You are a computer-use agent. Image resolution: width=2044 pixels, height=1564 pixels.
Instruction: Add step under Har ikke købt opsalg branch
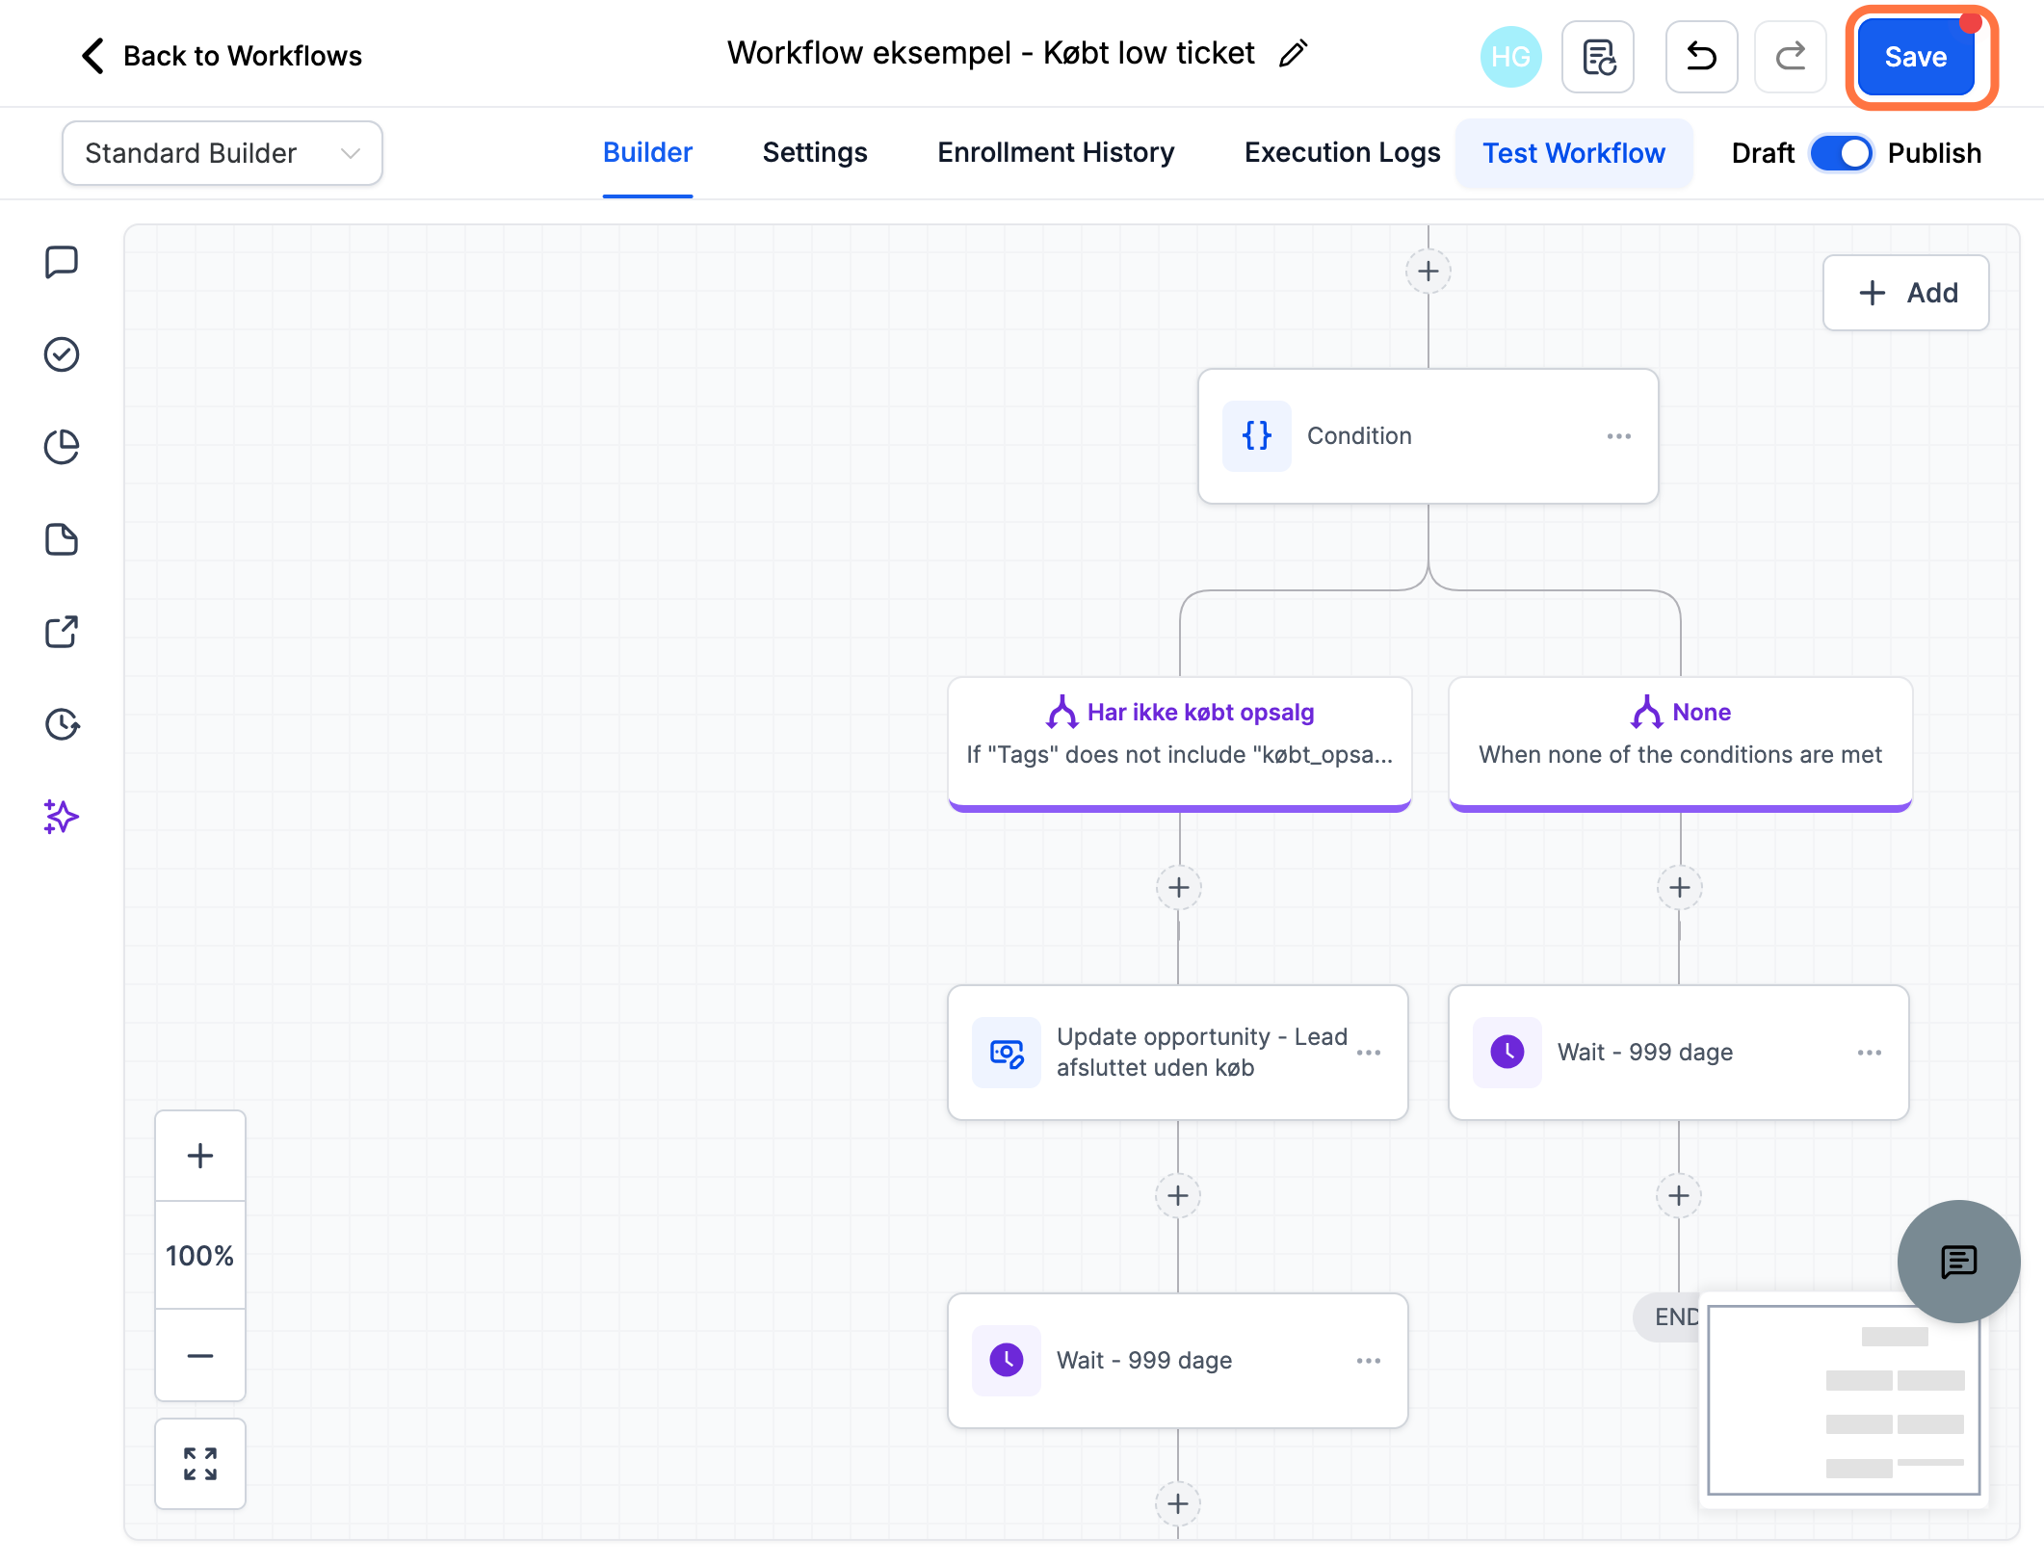point(1179,887)
